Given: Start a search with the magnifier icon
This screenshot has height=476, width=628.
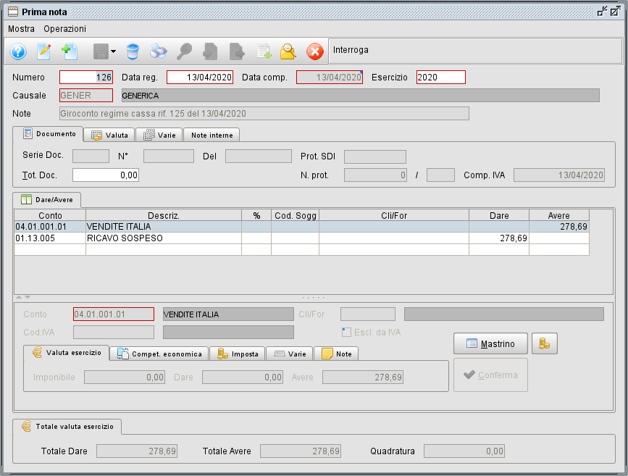Looking at the screenshot, I should click(x=184, y=51).
